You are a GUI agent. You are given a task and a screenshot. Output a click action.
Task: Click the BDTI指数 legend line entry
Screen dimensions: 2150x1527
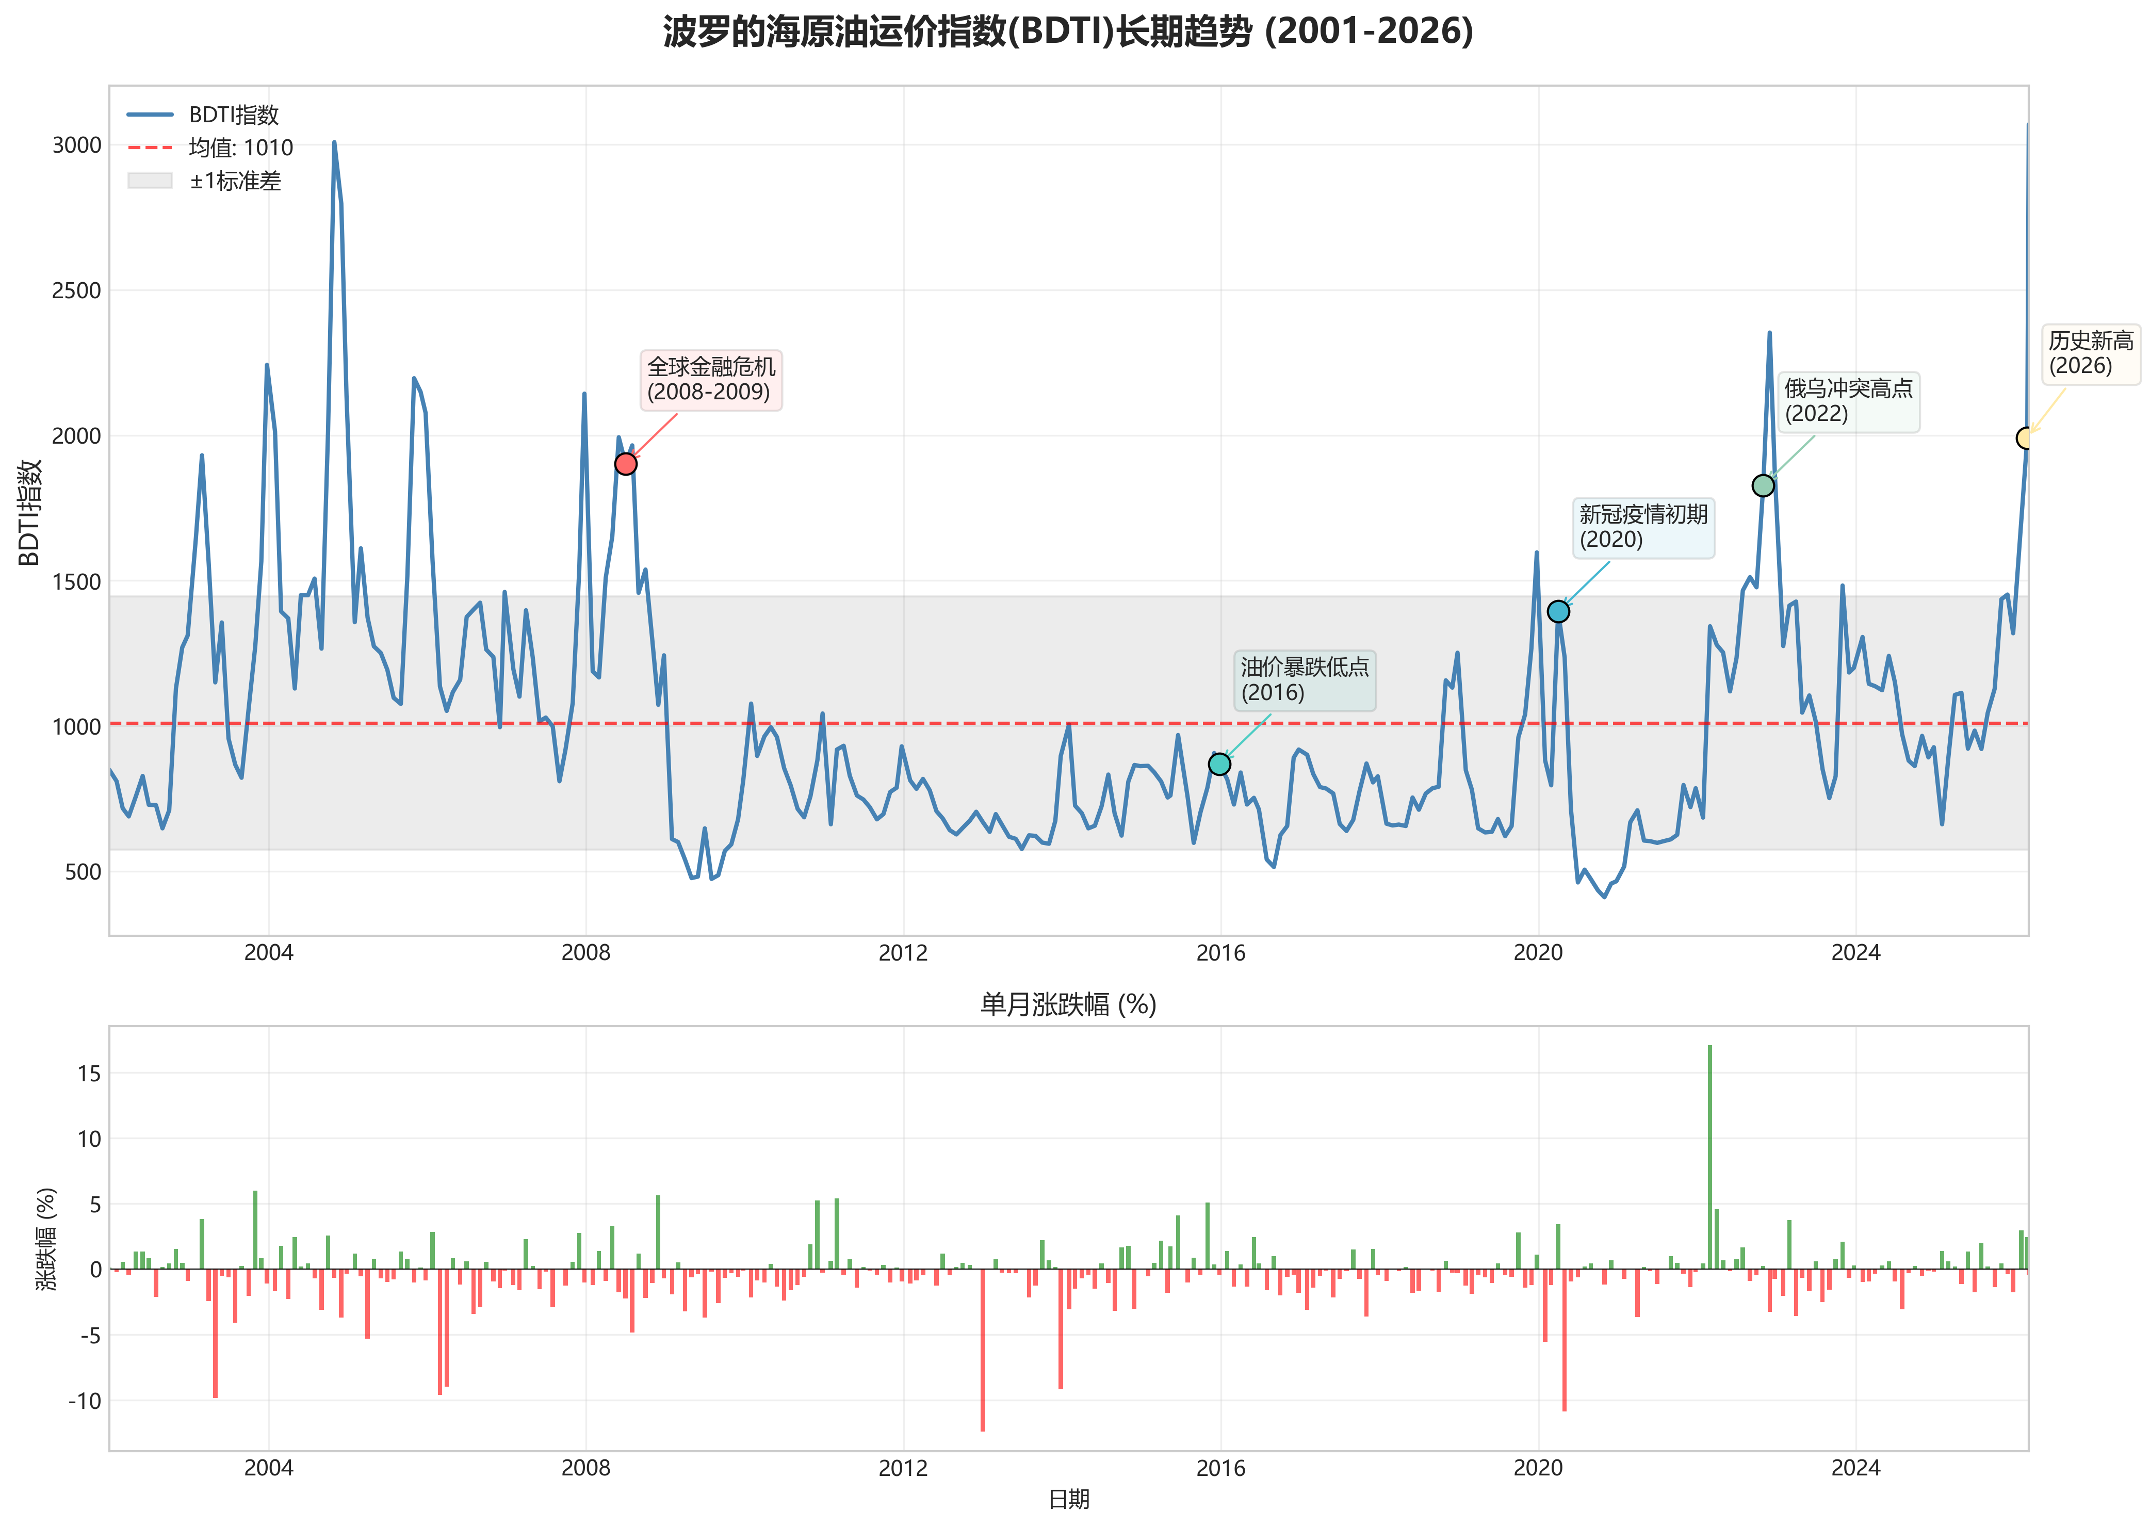[233, 115]
